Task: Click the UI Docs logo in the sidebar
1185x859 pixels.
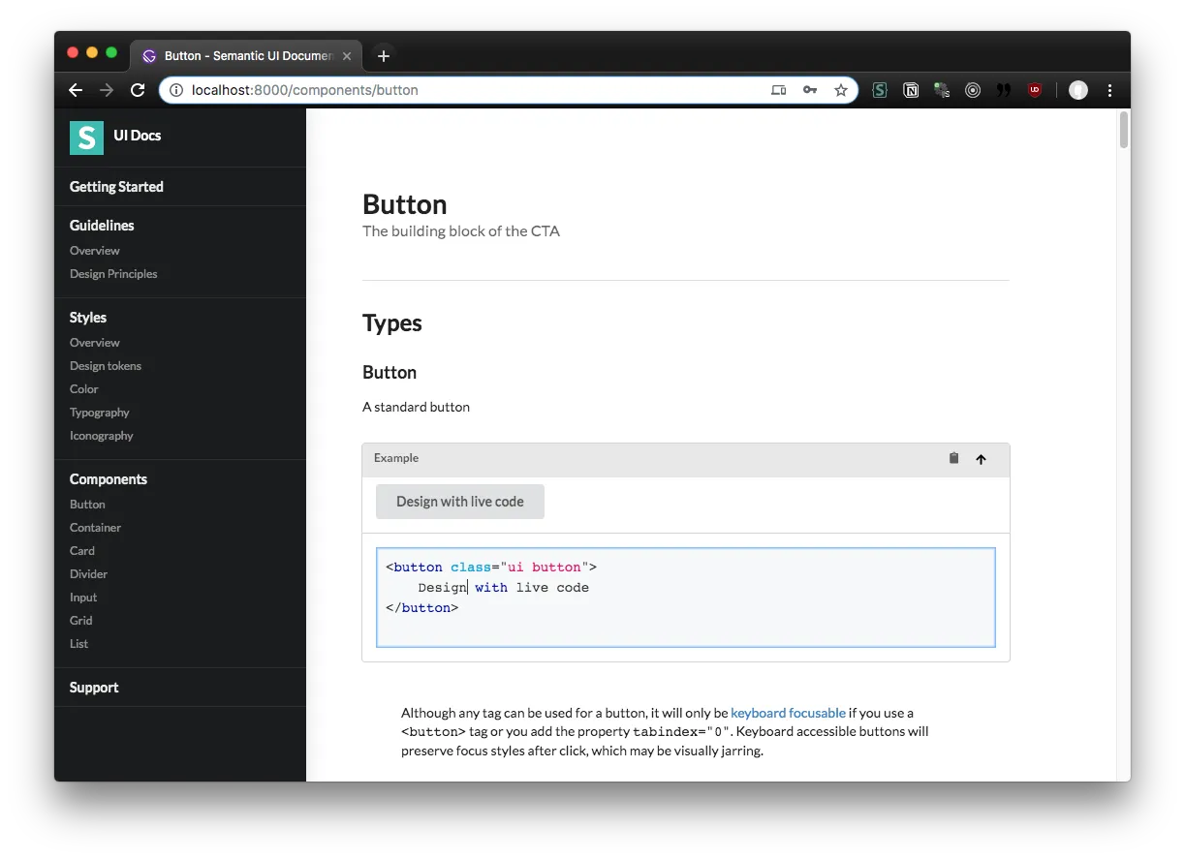Action: 86,138
